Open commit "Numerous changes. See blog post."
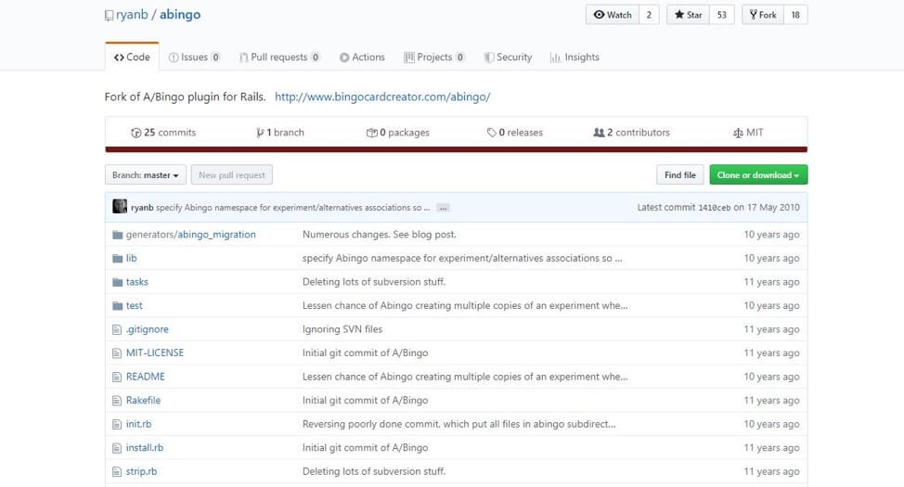The height and width of the screenshot is (487, 904). pos(380,235)
